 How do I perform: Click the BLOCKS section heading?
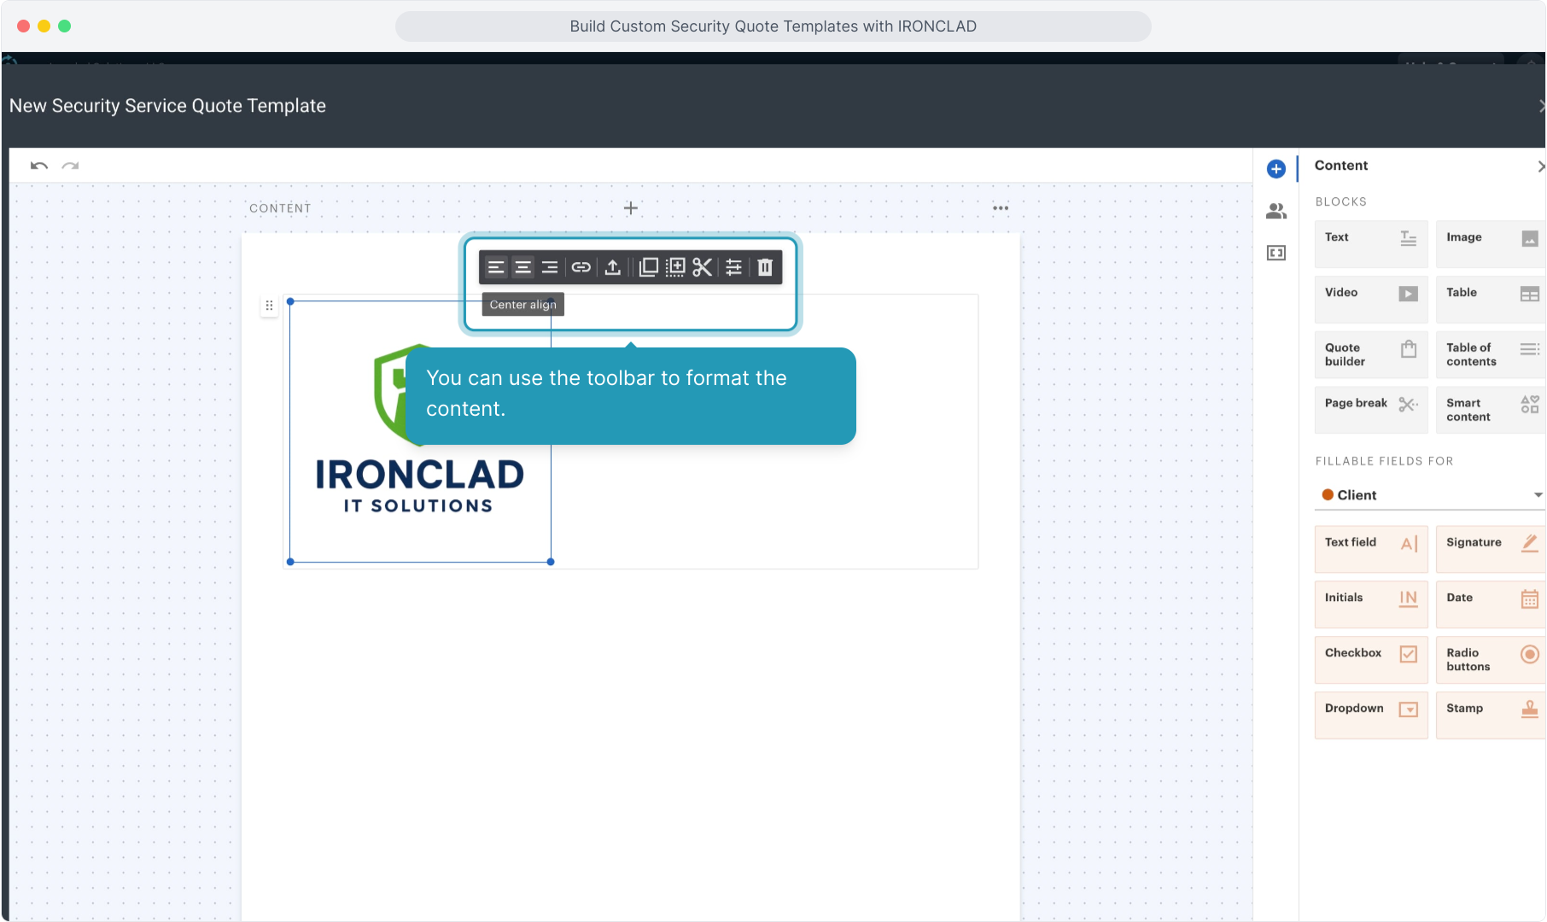coord(1340,201)
